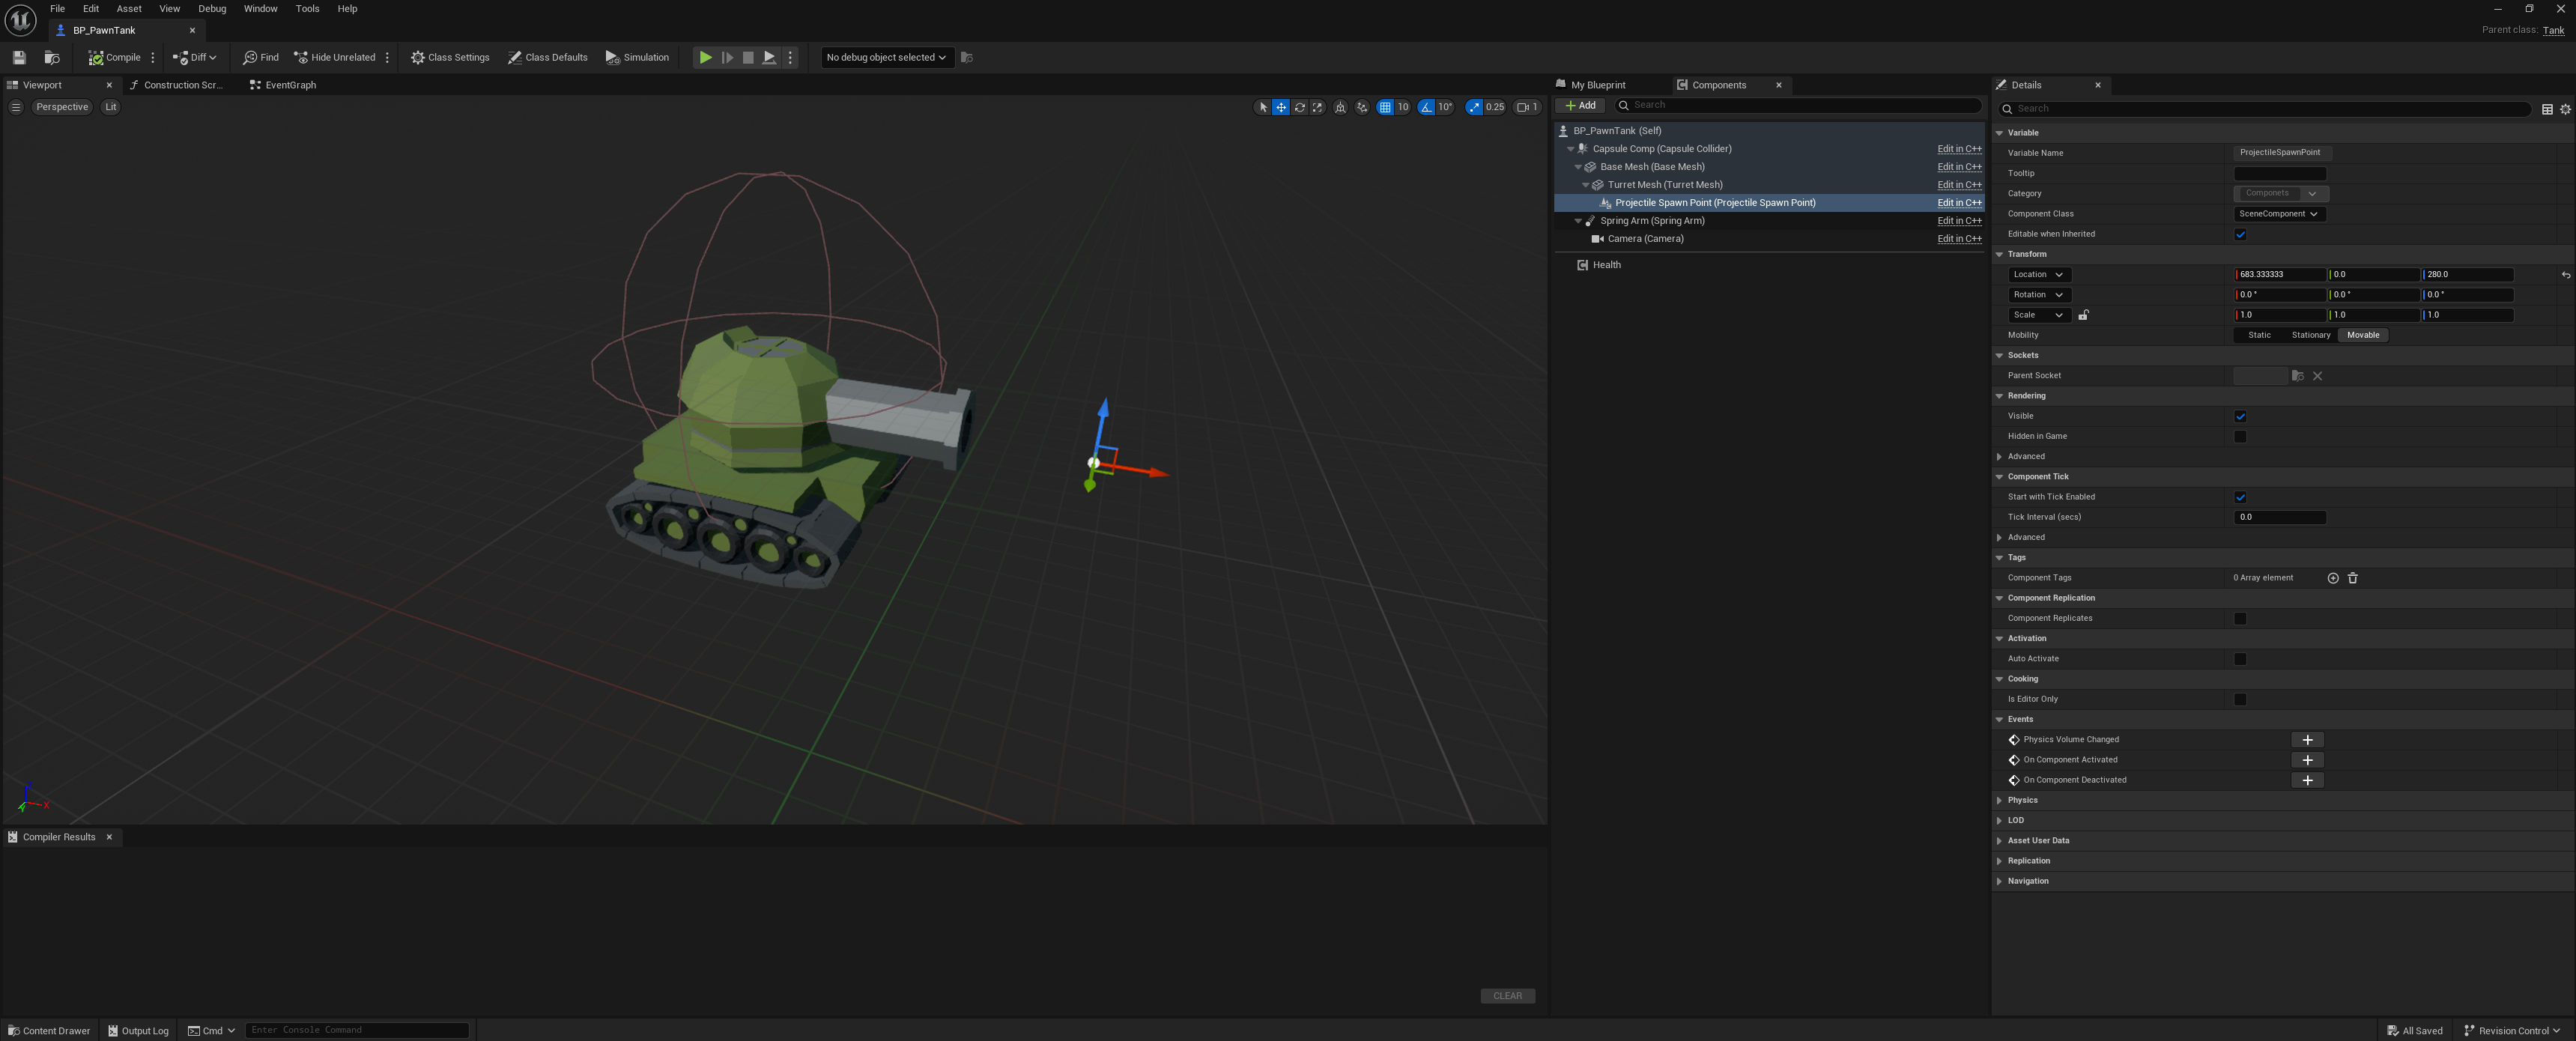
Task: Open the Component Class SceneComponent dropdown
Action: [2279, 214]
